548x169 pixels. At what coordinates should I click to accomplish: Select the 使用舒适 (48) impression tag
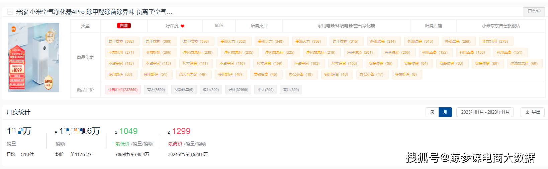tap(230, 74)
